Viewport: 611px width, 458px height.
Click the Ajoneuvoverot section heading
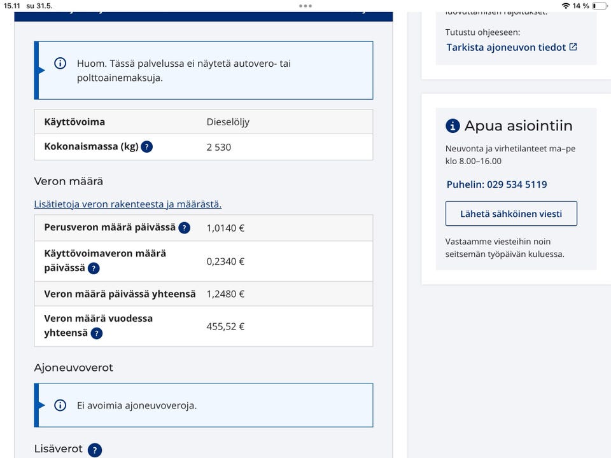(74, 368)
